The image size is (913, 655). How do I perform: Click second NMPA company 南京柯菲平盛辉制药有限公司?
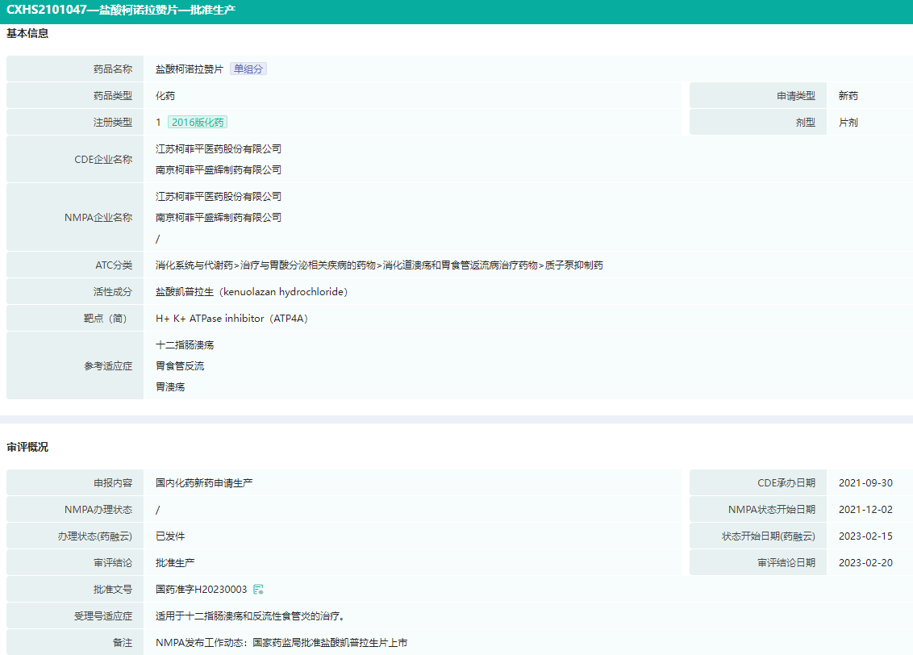[x=218, y=218]
